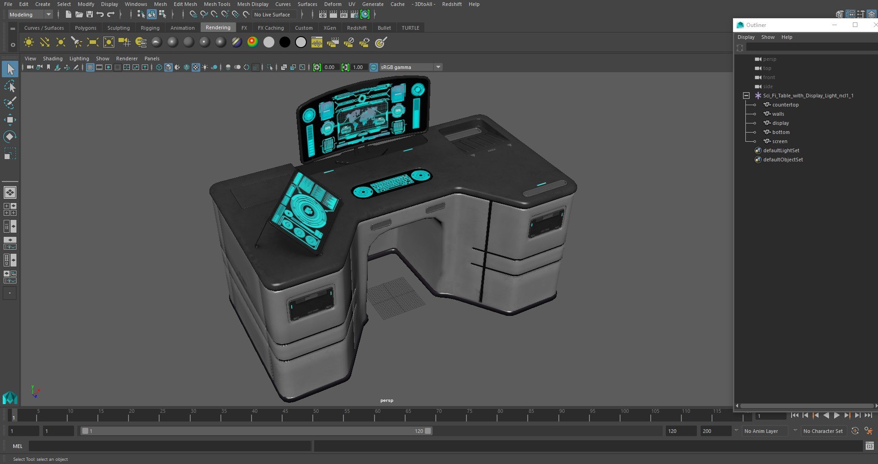Image resolution: width=878 pixels, height=464 pixels.
Task: Click the range slider bar handle at 120
Action: 428,431
